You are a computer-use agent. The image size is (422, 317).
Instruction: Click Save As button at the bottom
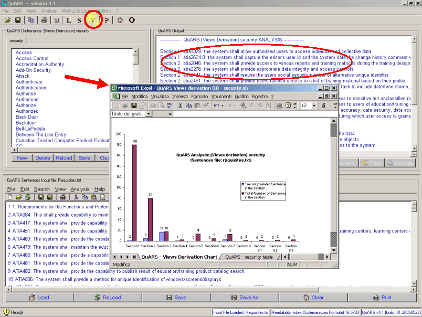245,298
